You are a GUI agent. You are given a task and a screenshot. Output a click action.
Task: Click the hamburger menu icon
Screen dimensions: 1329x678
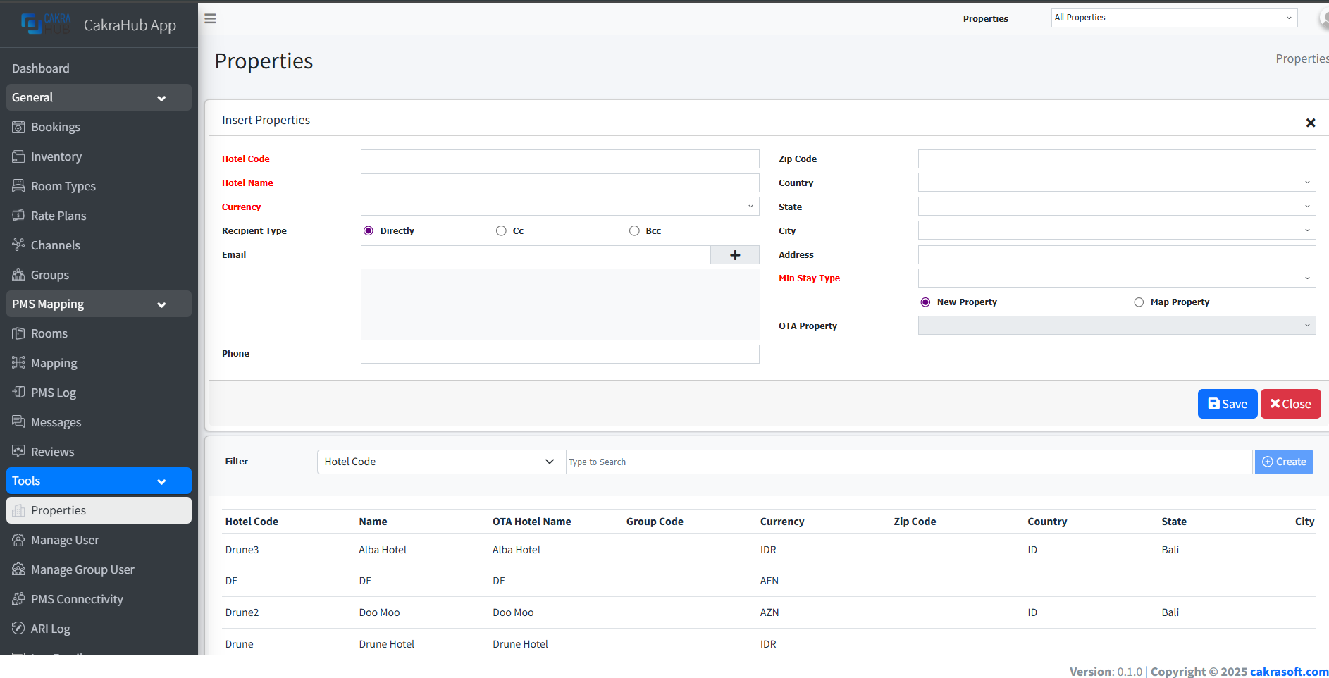point(210,19)
